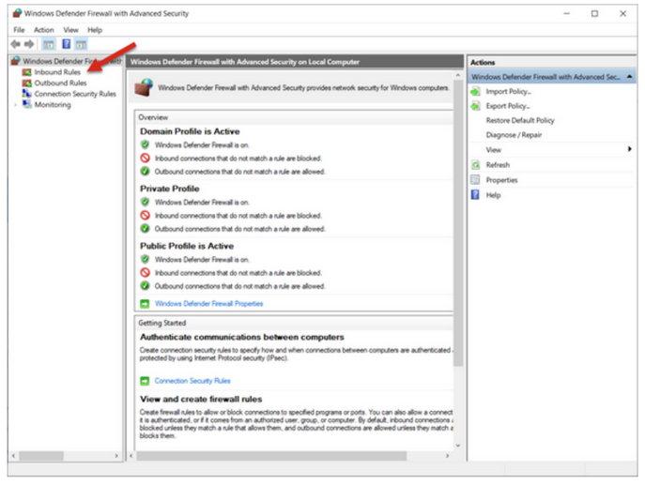Open Properties from the Actions pane
This screenshot has width=645, height=485.
[x=502, y=180]
